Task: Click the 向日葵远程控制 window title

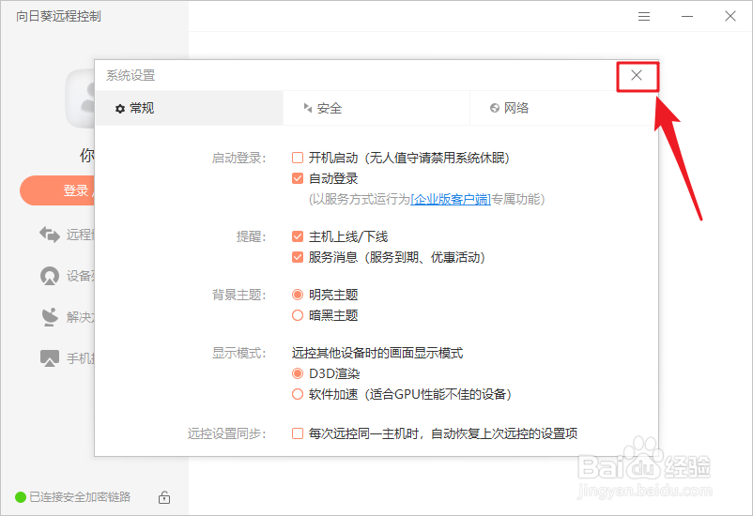Action: (58, 16)
